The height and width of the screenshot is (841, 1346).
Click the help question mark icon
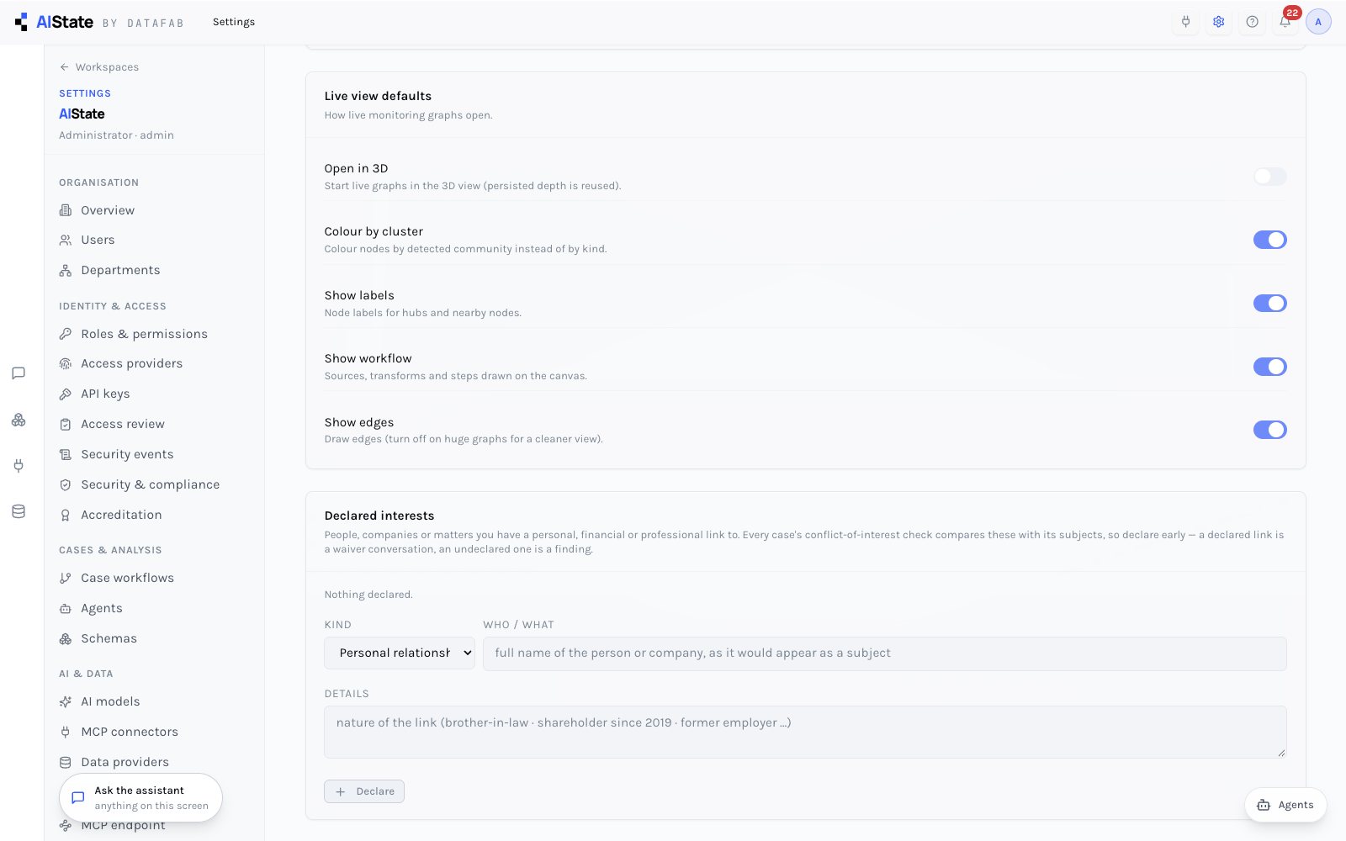tap(1252, 22)
